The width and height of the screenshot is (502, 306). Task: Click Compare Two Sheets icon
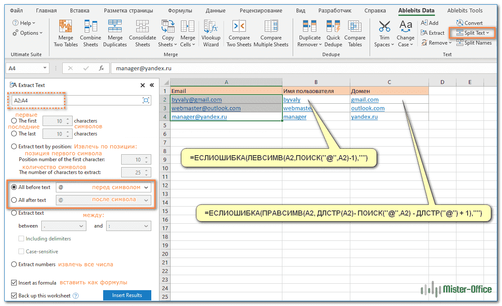pos(239,27)
